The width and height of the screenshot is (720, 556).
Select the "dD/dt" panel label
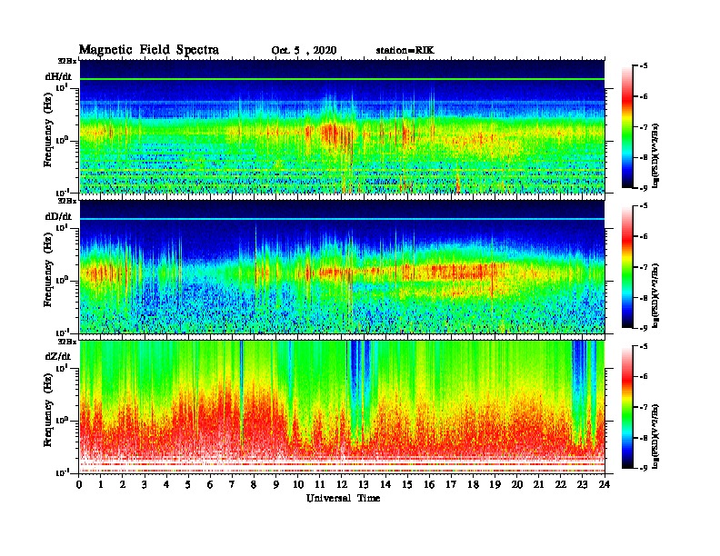58,216
